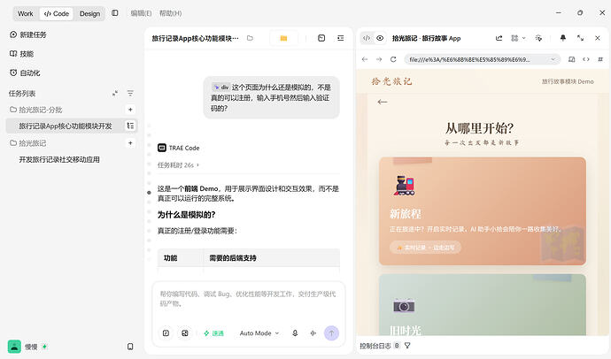Open the console log filter funnel icon
This screenshot has width=611, height=359.
(x=407, y=345)
